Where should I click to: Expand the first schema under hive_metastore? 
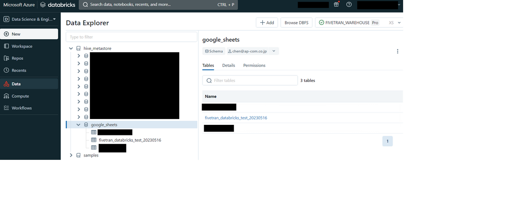78,56
